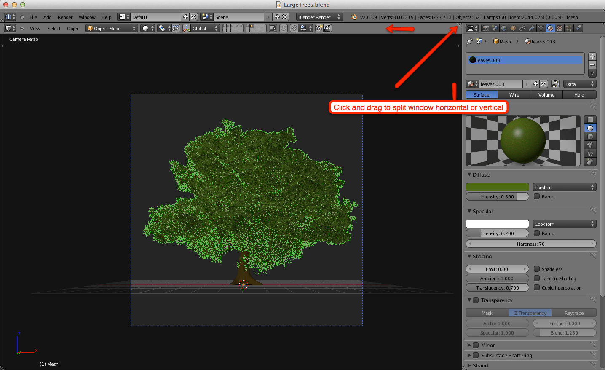Open the Particles properties sparkle tab
Image resolution: width=605 pixels, height=370 pixels.
pyautogui.click(x=569, y=28)
